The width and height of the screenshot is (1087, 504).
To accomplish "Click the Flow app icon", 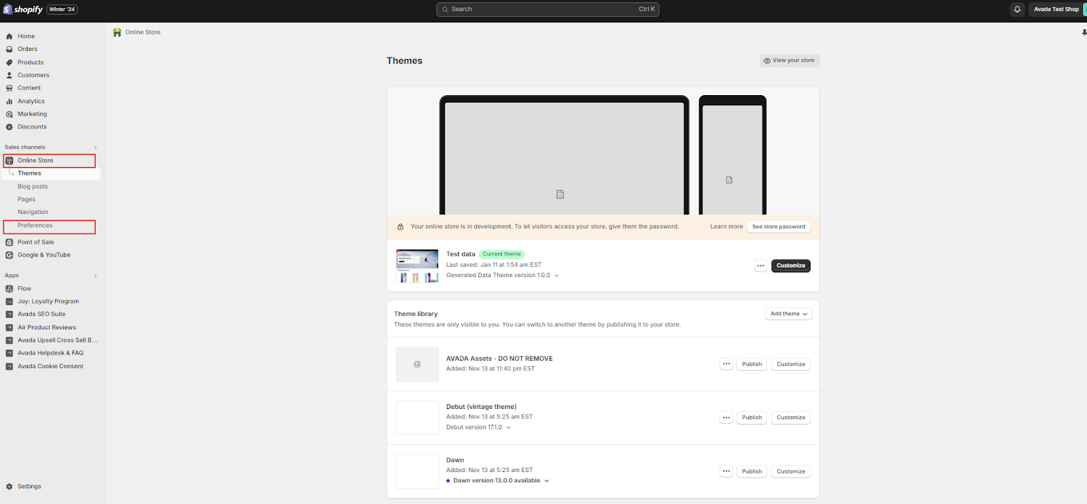I will [x=10, y=289].
